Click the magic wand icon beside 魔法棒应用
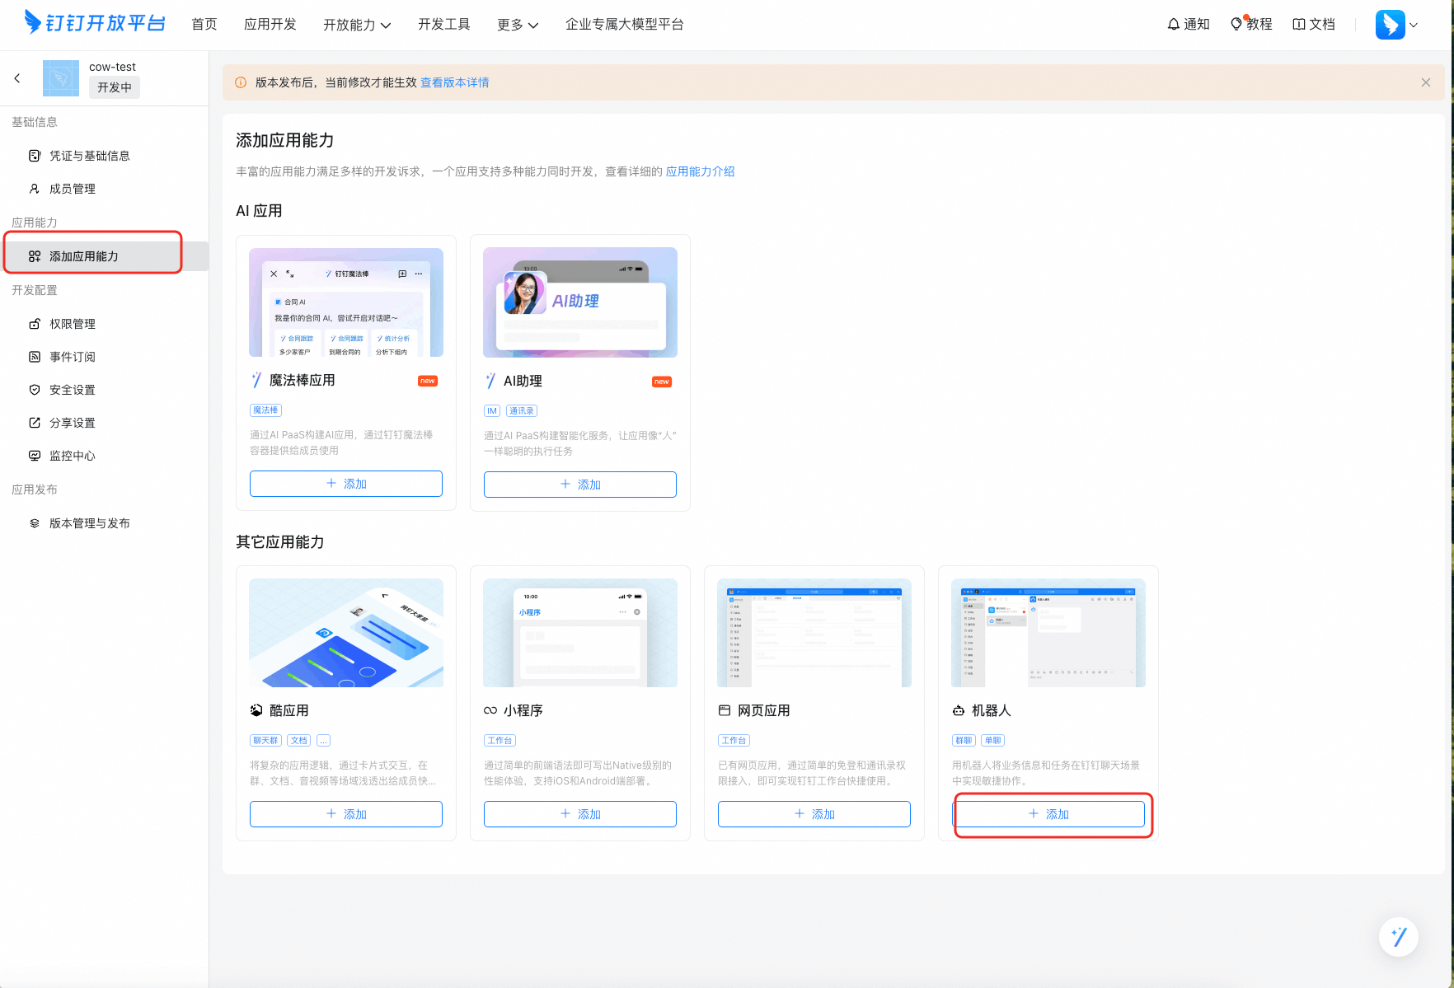1454x988 pixels. [x=256, y=380]
